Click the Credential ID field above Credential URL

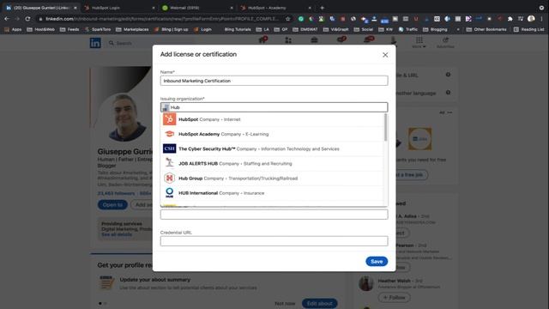(x=274, y=215)
